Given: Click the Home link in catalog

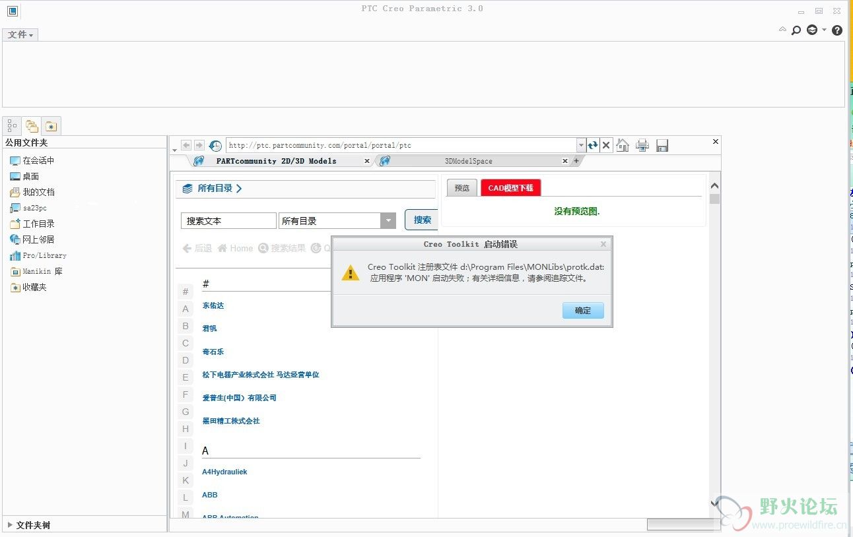Looking at the screenshot, I should (235, 248).
